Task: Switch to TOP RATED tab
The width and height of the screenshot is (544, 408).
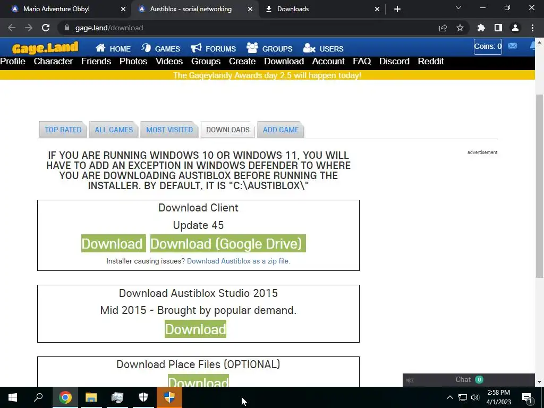Action: (x=63, y=130)
